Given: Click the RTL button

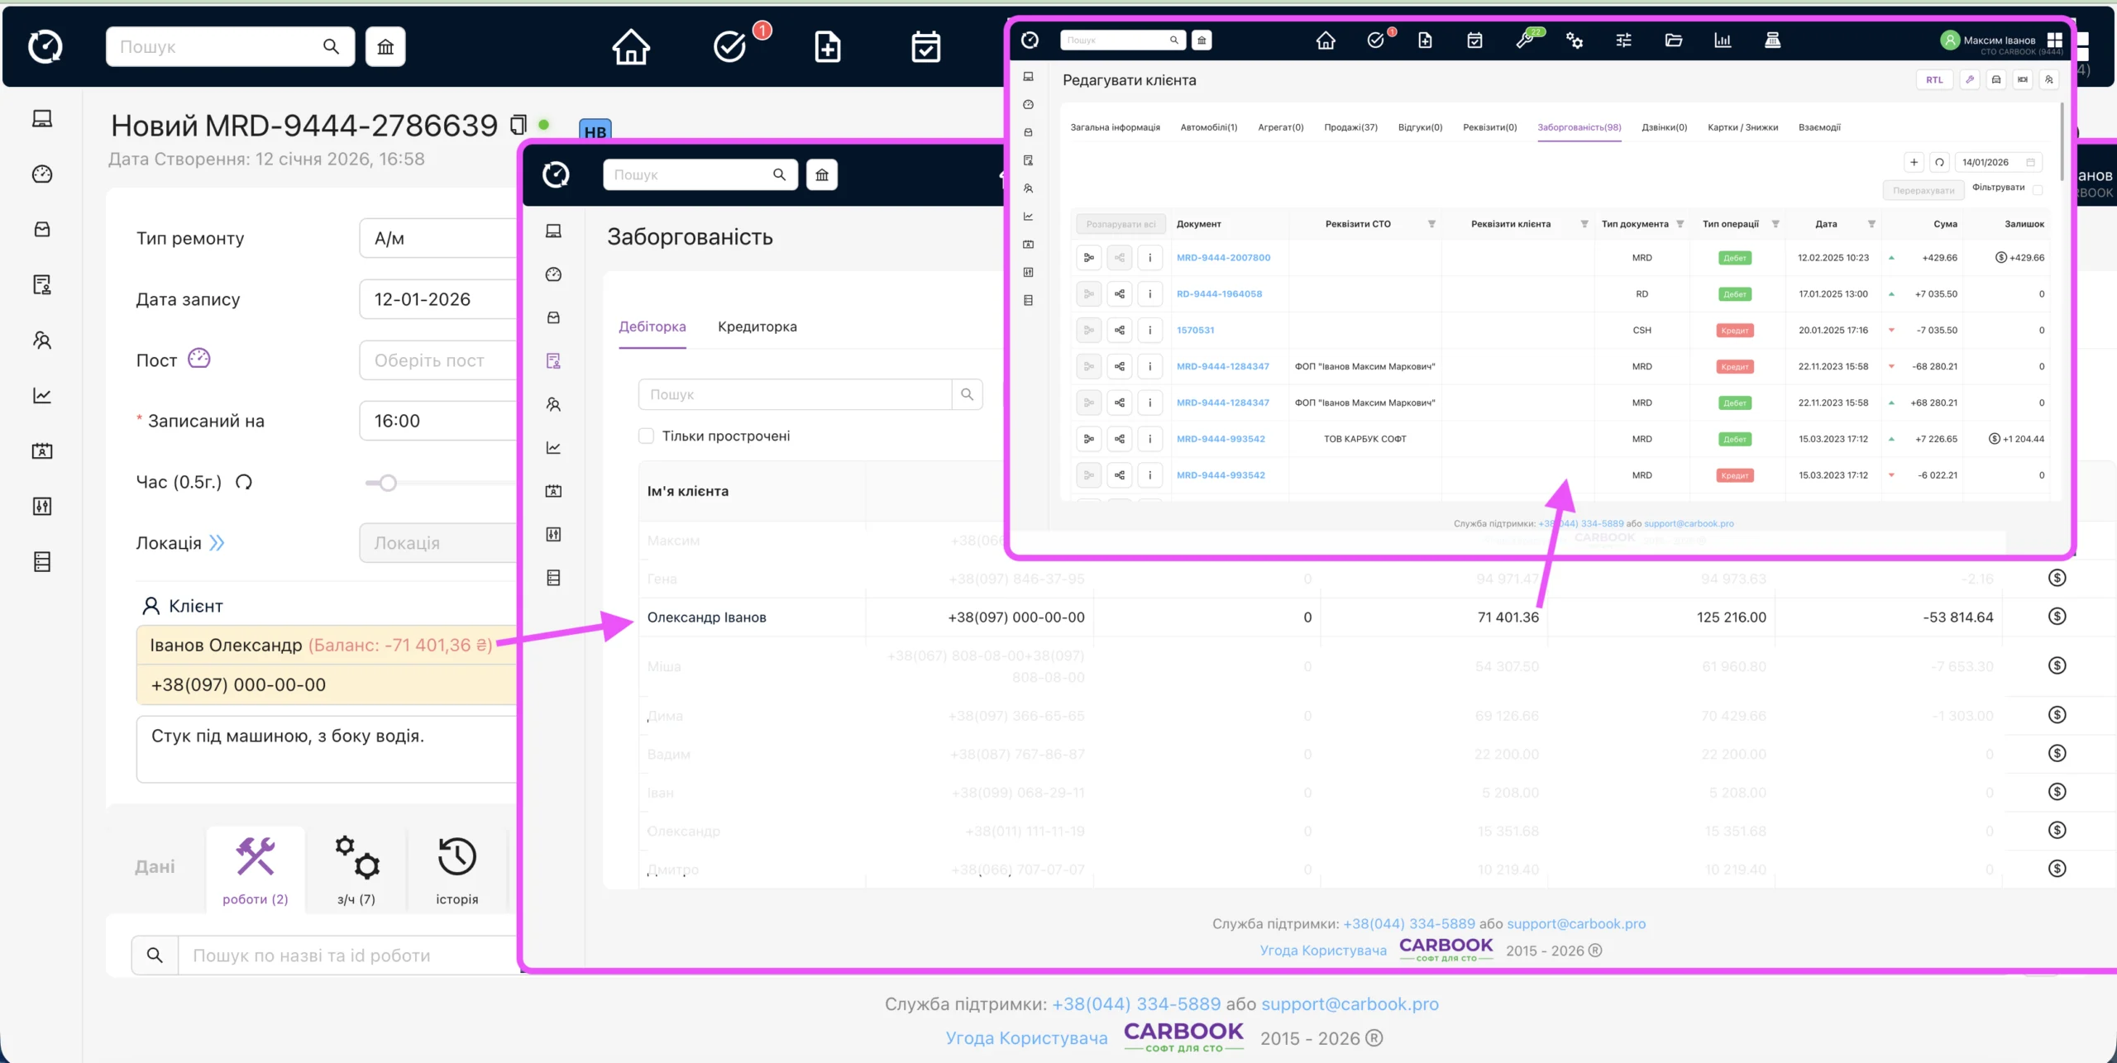Looking at the screenshot, I should click(x=1934, y=80).
